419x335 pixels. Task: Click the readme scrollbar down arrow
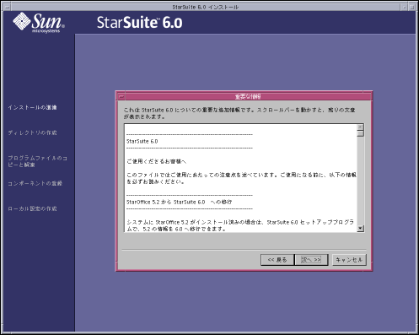pyautogui.click(x=360, y=229)
